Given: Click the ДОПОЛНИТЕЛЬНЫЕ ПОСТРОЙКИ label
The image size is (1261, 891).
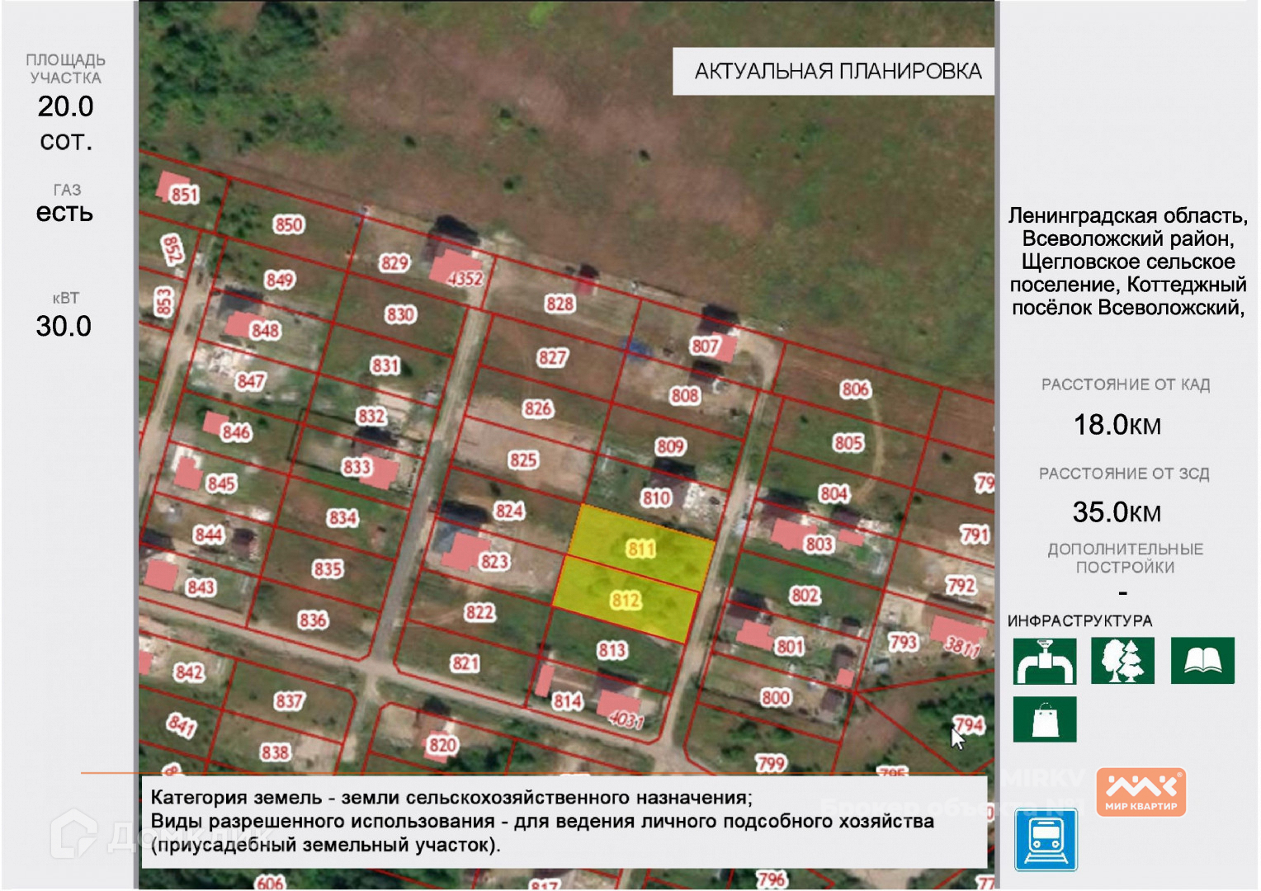Looking at the screenshot, I should (x=1126, y=558).
